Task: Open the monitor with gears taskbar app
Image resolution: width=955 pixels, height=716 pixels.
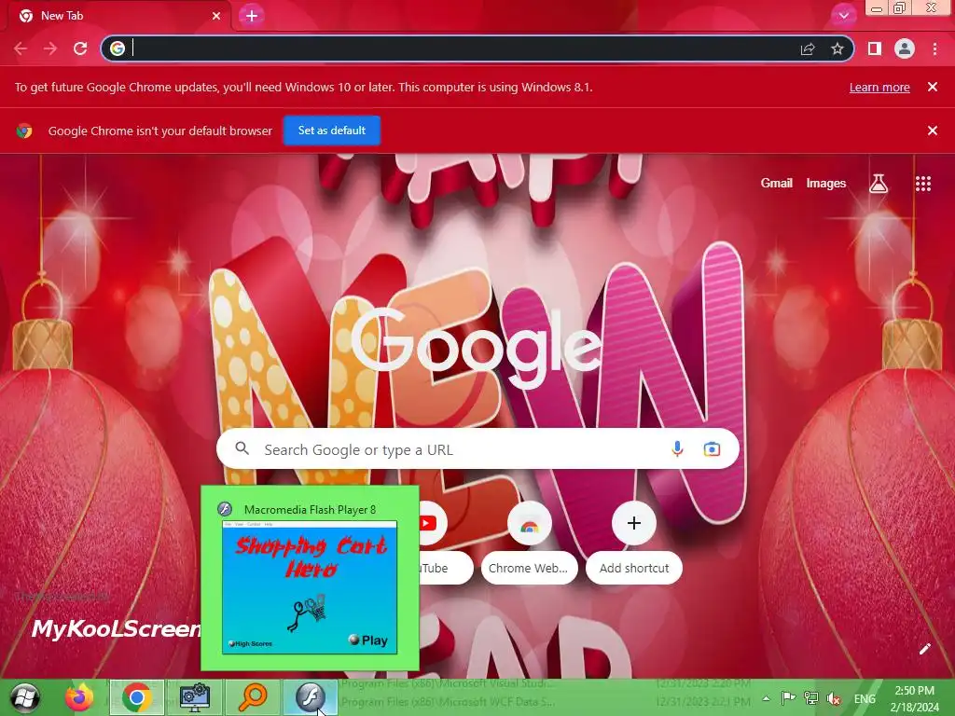Action: click(x=195, y=697)
